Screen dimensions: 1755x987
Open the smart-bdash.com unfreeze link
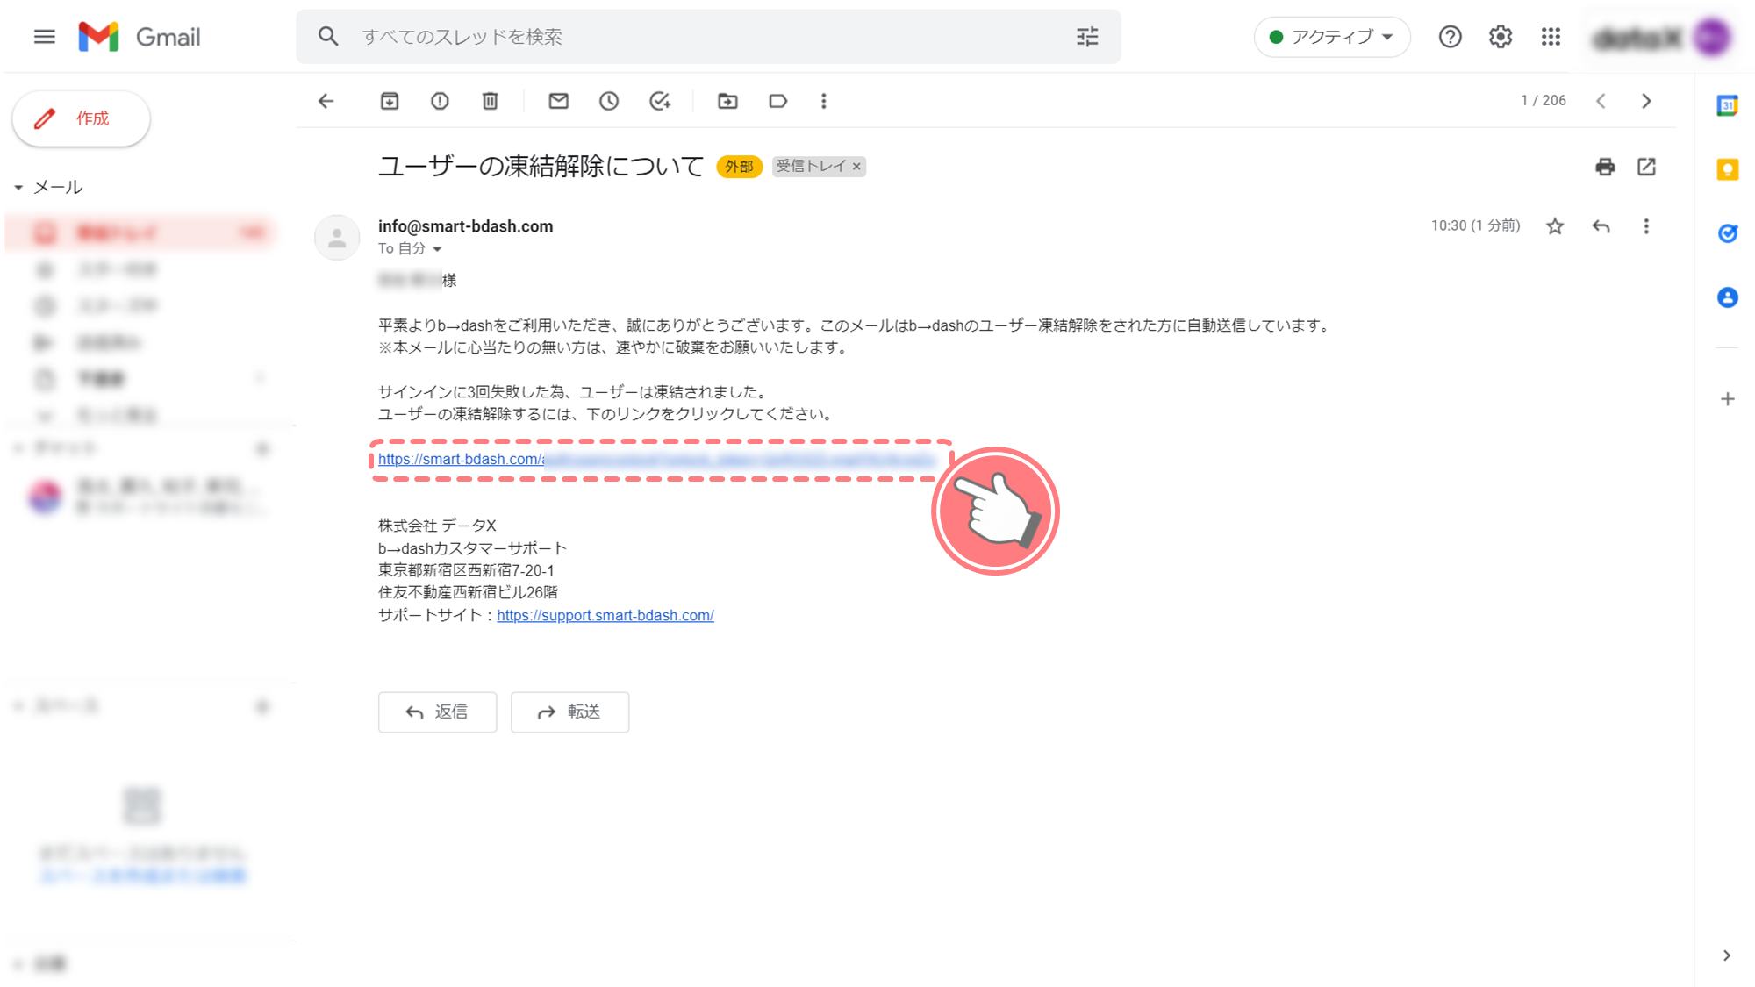(656, 459)
